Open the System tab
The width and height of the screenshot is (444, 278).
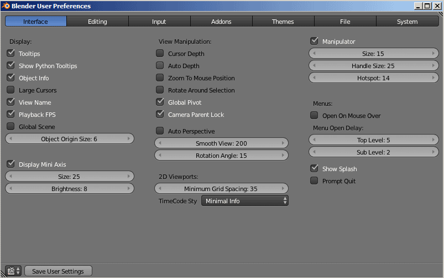(x=407, y=22)
